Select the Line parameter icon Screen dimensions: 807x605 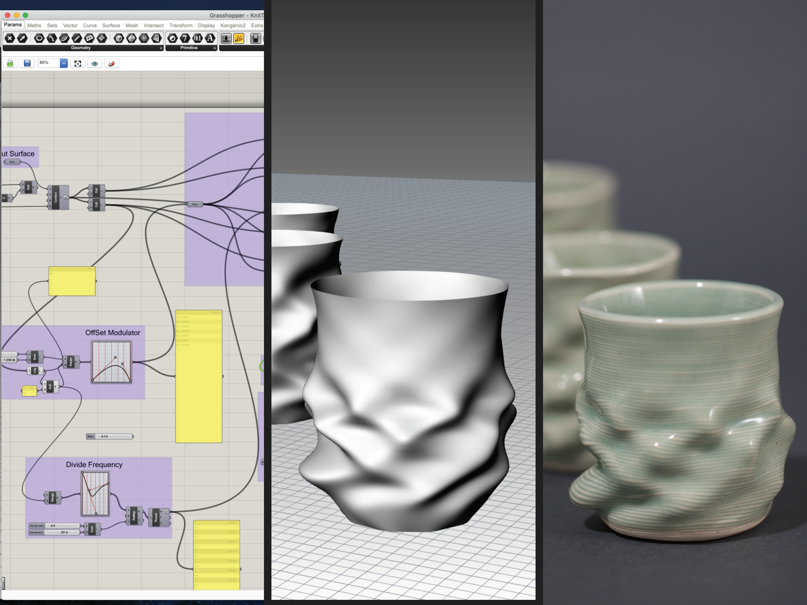77,38
